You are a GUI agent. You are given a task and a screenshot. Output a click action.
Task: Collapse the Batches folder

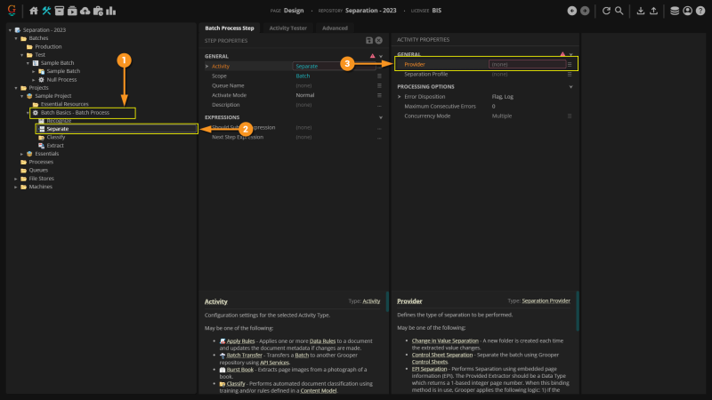click(x=16, y=38)
